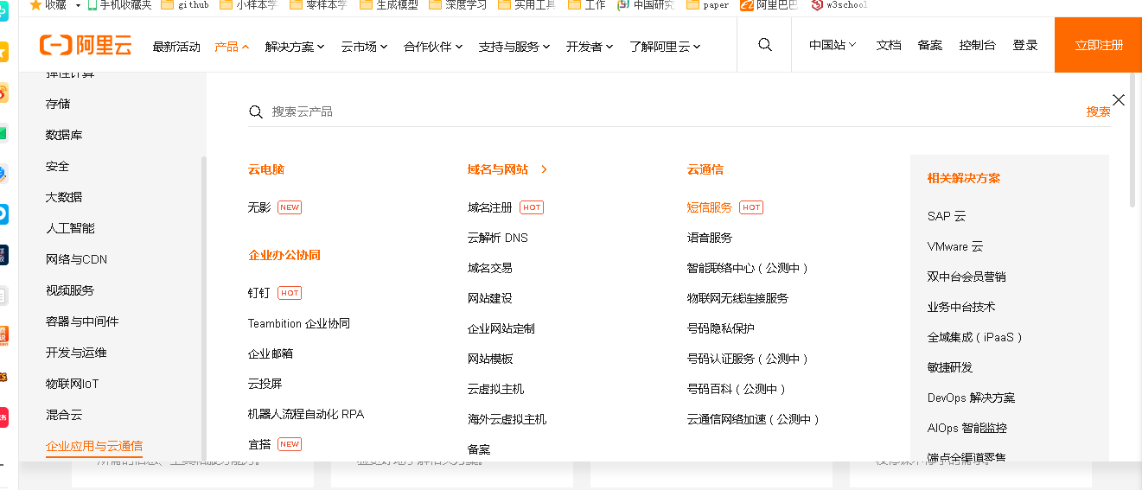Click the 阿里云 logo

(86, 46)
